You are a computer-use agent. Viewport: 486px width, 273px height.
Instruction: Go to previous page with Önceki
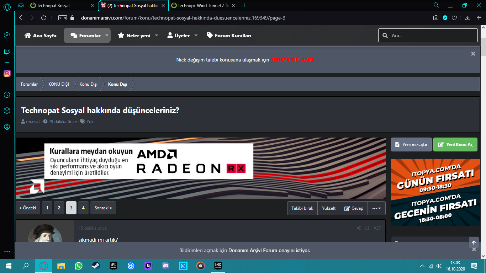point(28,208)
